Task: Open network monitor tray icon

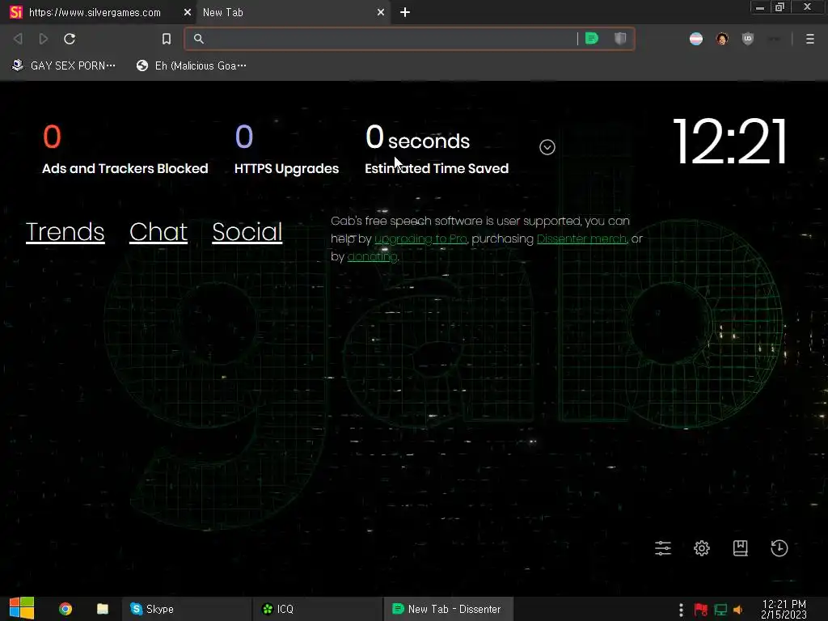Action: [x=720, y=610]
